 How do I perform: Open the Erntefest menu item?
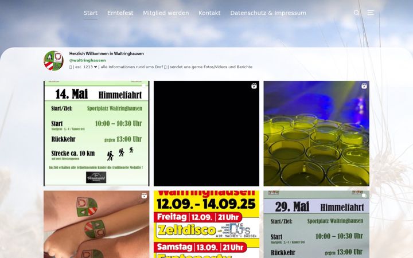click(x=120, y=13)
